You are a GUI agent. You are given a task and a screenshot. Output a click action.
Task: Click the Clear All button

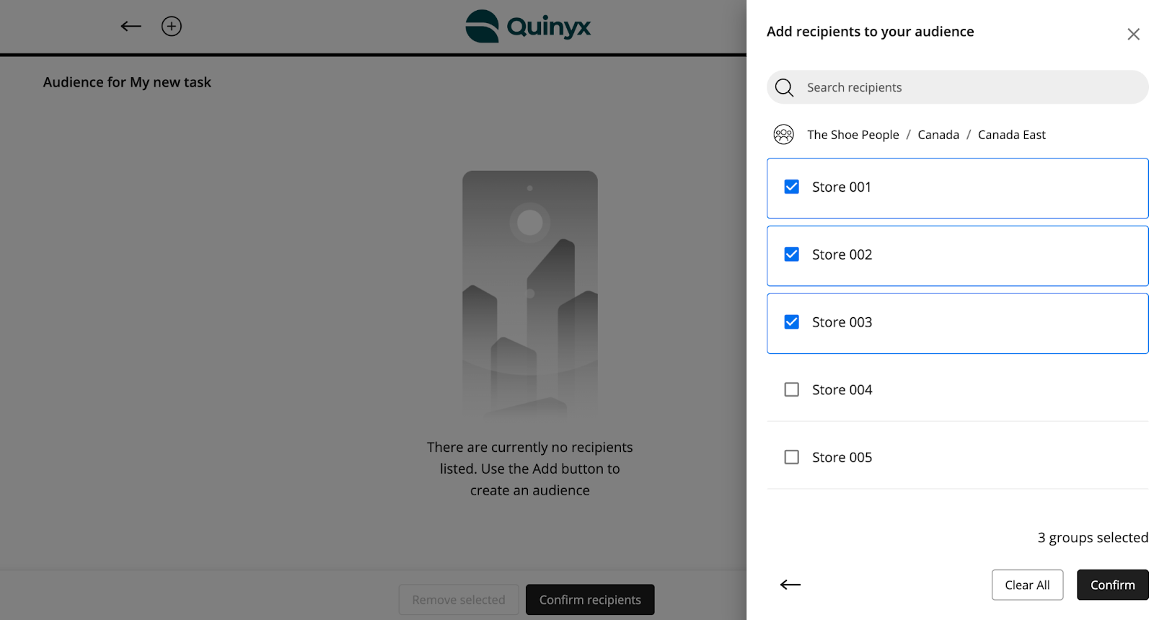pos(1027,585)
